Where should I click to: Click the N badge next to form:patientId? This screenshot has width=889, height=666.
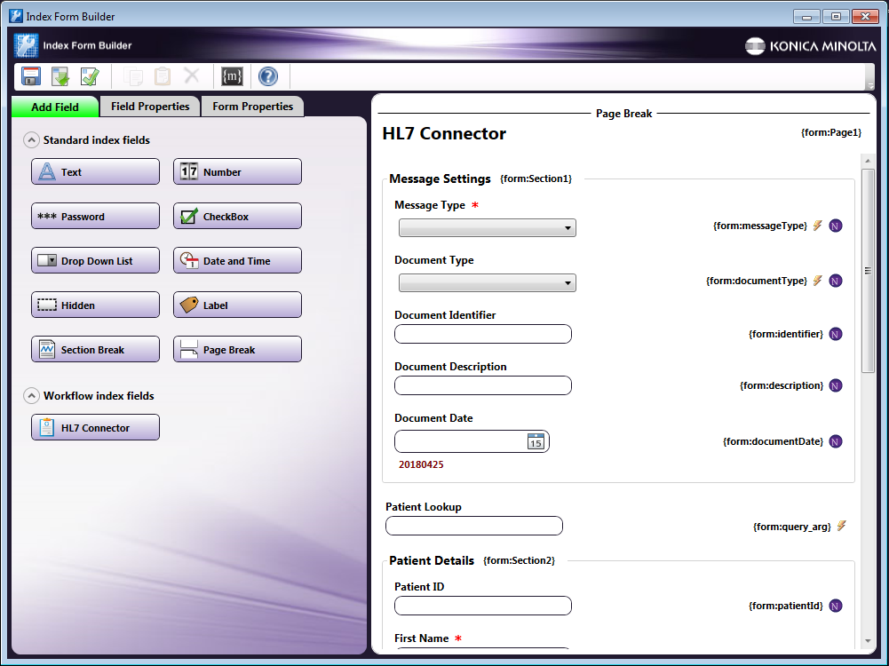(x=835, y=606)
